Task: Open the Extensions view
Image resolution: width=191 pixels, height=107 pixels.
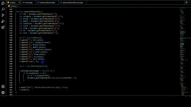Action: coord(3,27)
